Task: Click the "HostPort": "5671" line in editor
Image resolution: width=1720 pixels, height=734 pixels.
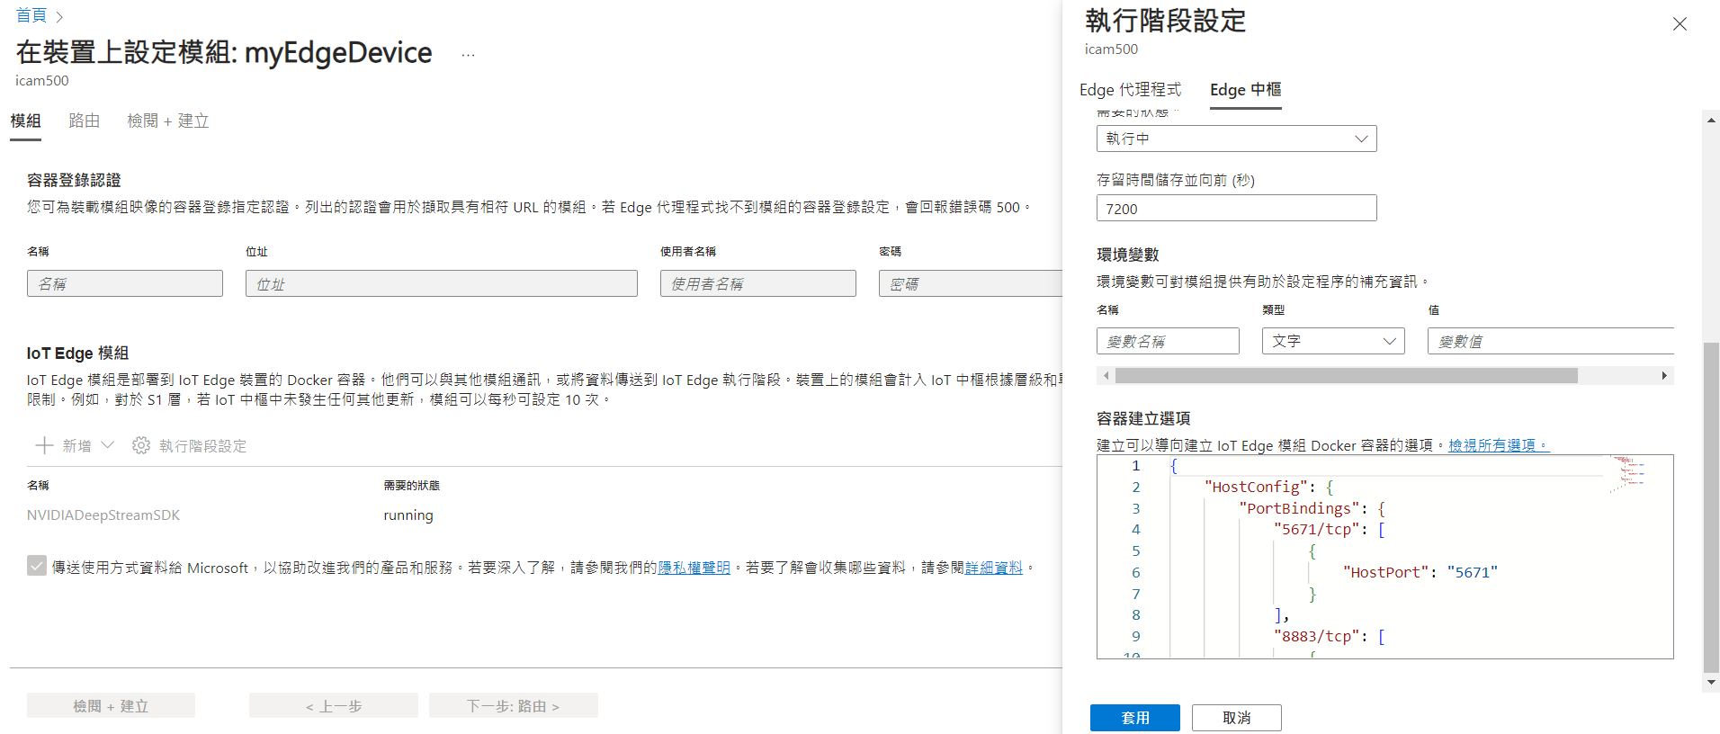Action: [1420, 572]
